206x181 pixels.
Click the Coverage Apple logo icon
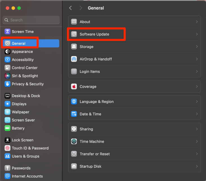(x=74, y=87)
